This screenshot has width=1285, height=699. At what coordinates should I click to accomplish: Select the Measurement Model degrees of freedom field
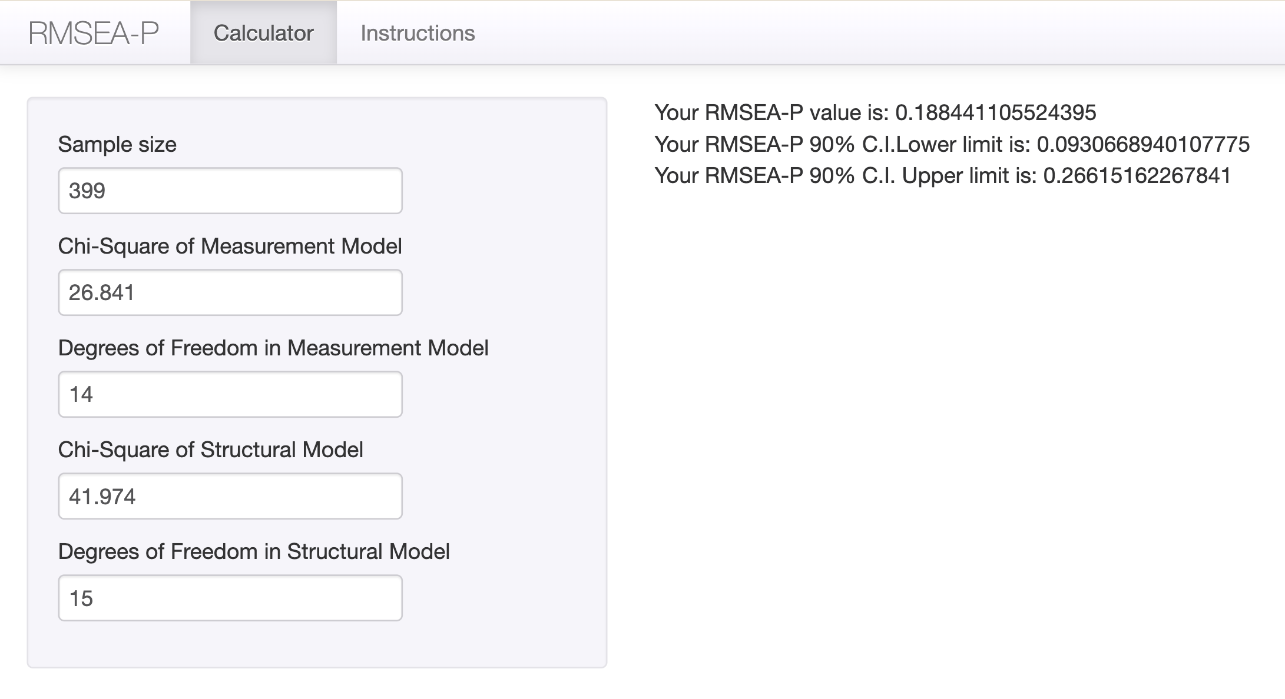tap(230, 394)
